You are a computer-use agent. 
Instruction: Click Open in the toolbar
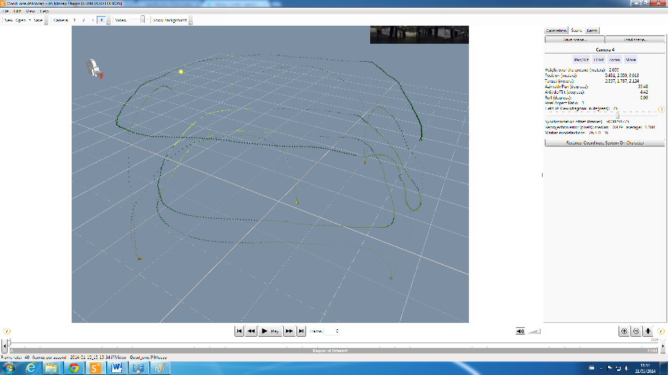[x=20, y=20]
